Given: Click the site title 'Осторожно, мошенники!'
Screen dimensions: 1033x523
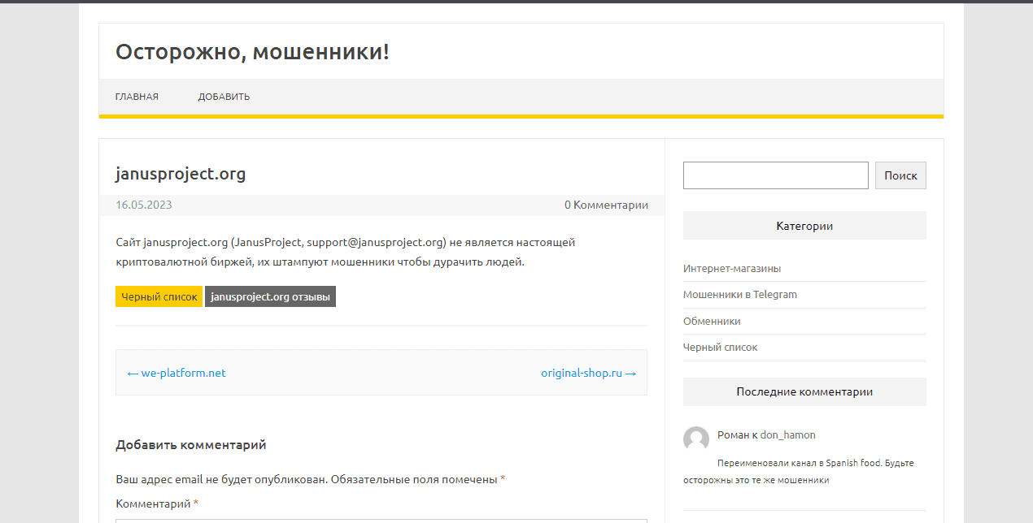Looking at the screenshot, I should pyautogui.click(x=252, y=51).
